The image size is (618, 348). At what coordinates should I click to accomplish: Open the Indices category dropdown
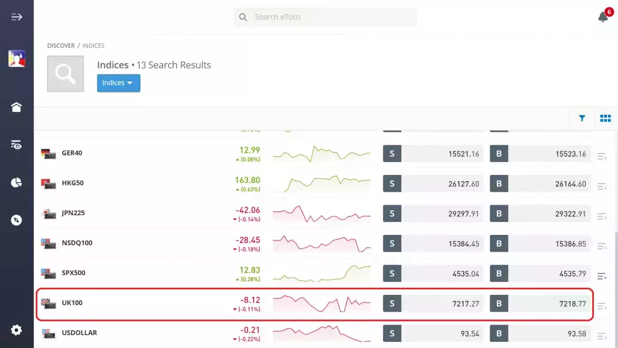pyautogui.click(x=119, y=83)
